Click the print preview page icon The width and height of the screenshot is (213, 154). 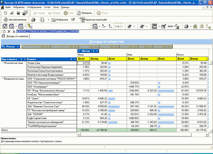(42, 20)
